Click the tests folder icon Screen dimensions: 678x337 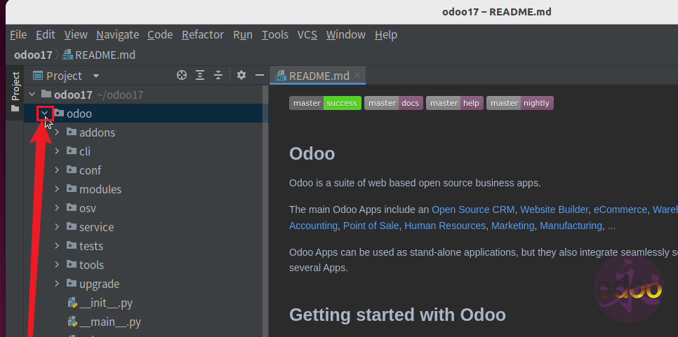point(72,245)
